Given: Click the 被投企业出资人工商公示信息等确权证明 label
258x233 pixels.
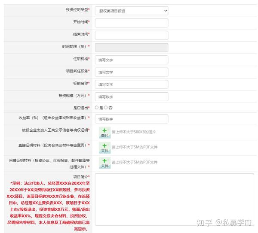Looking at the screenshot, I should pos(55,130).
